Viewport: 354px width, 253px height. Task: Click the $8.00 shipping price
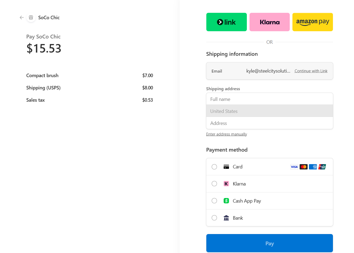148,88
